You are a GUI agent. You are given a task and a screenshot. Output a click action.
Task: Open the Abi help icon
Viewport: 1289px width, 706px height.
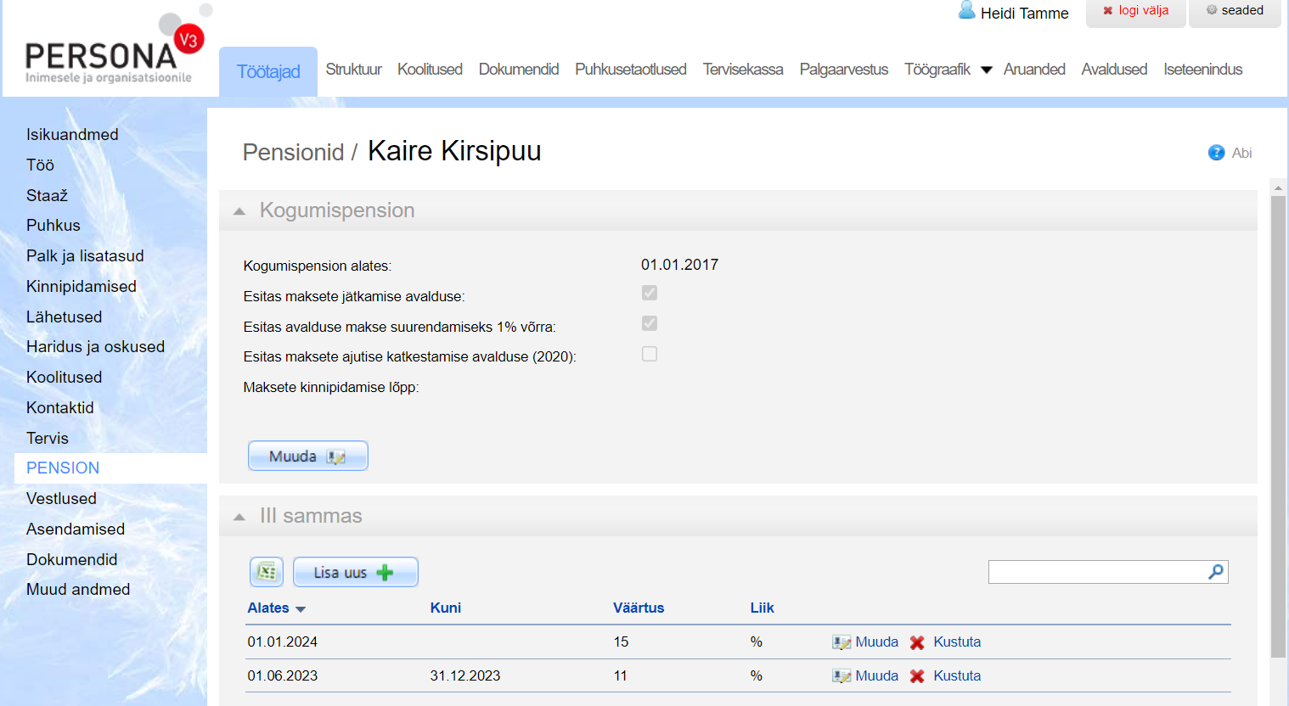click(1216, 153)
